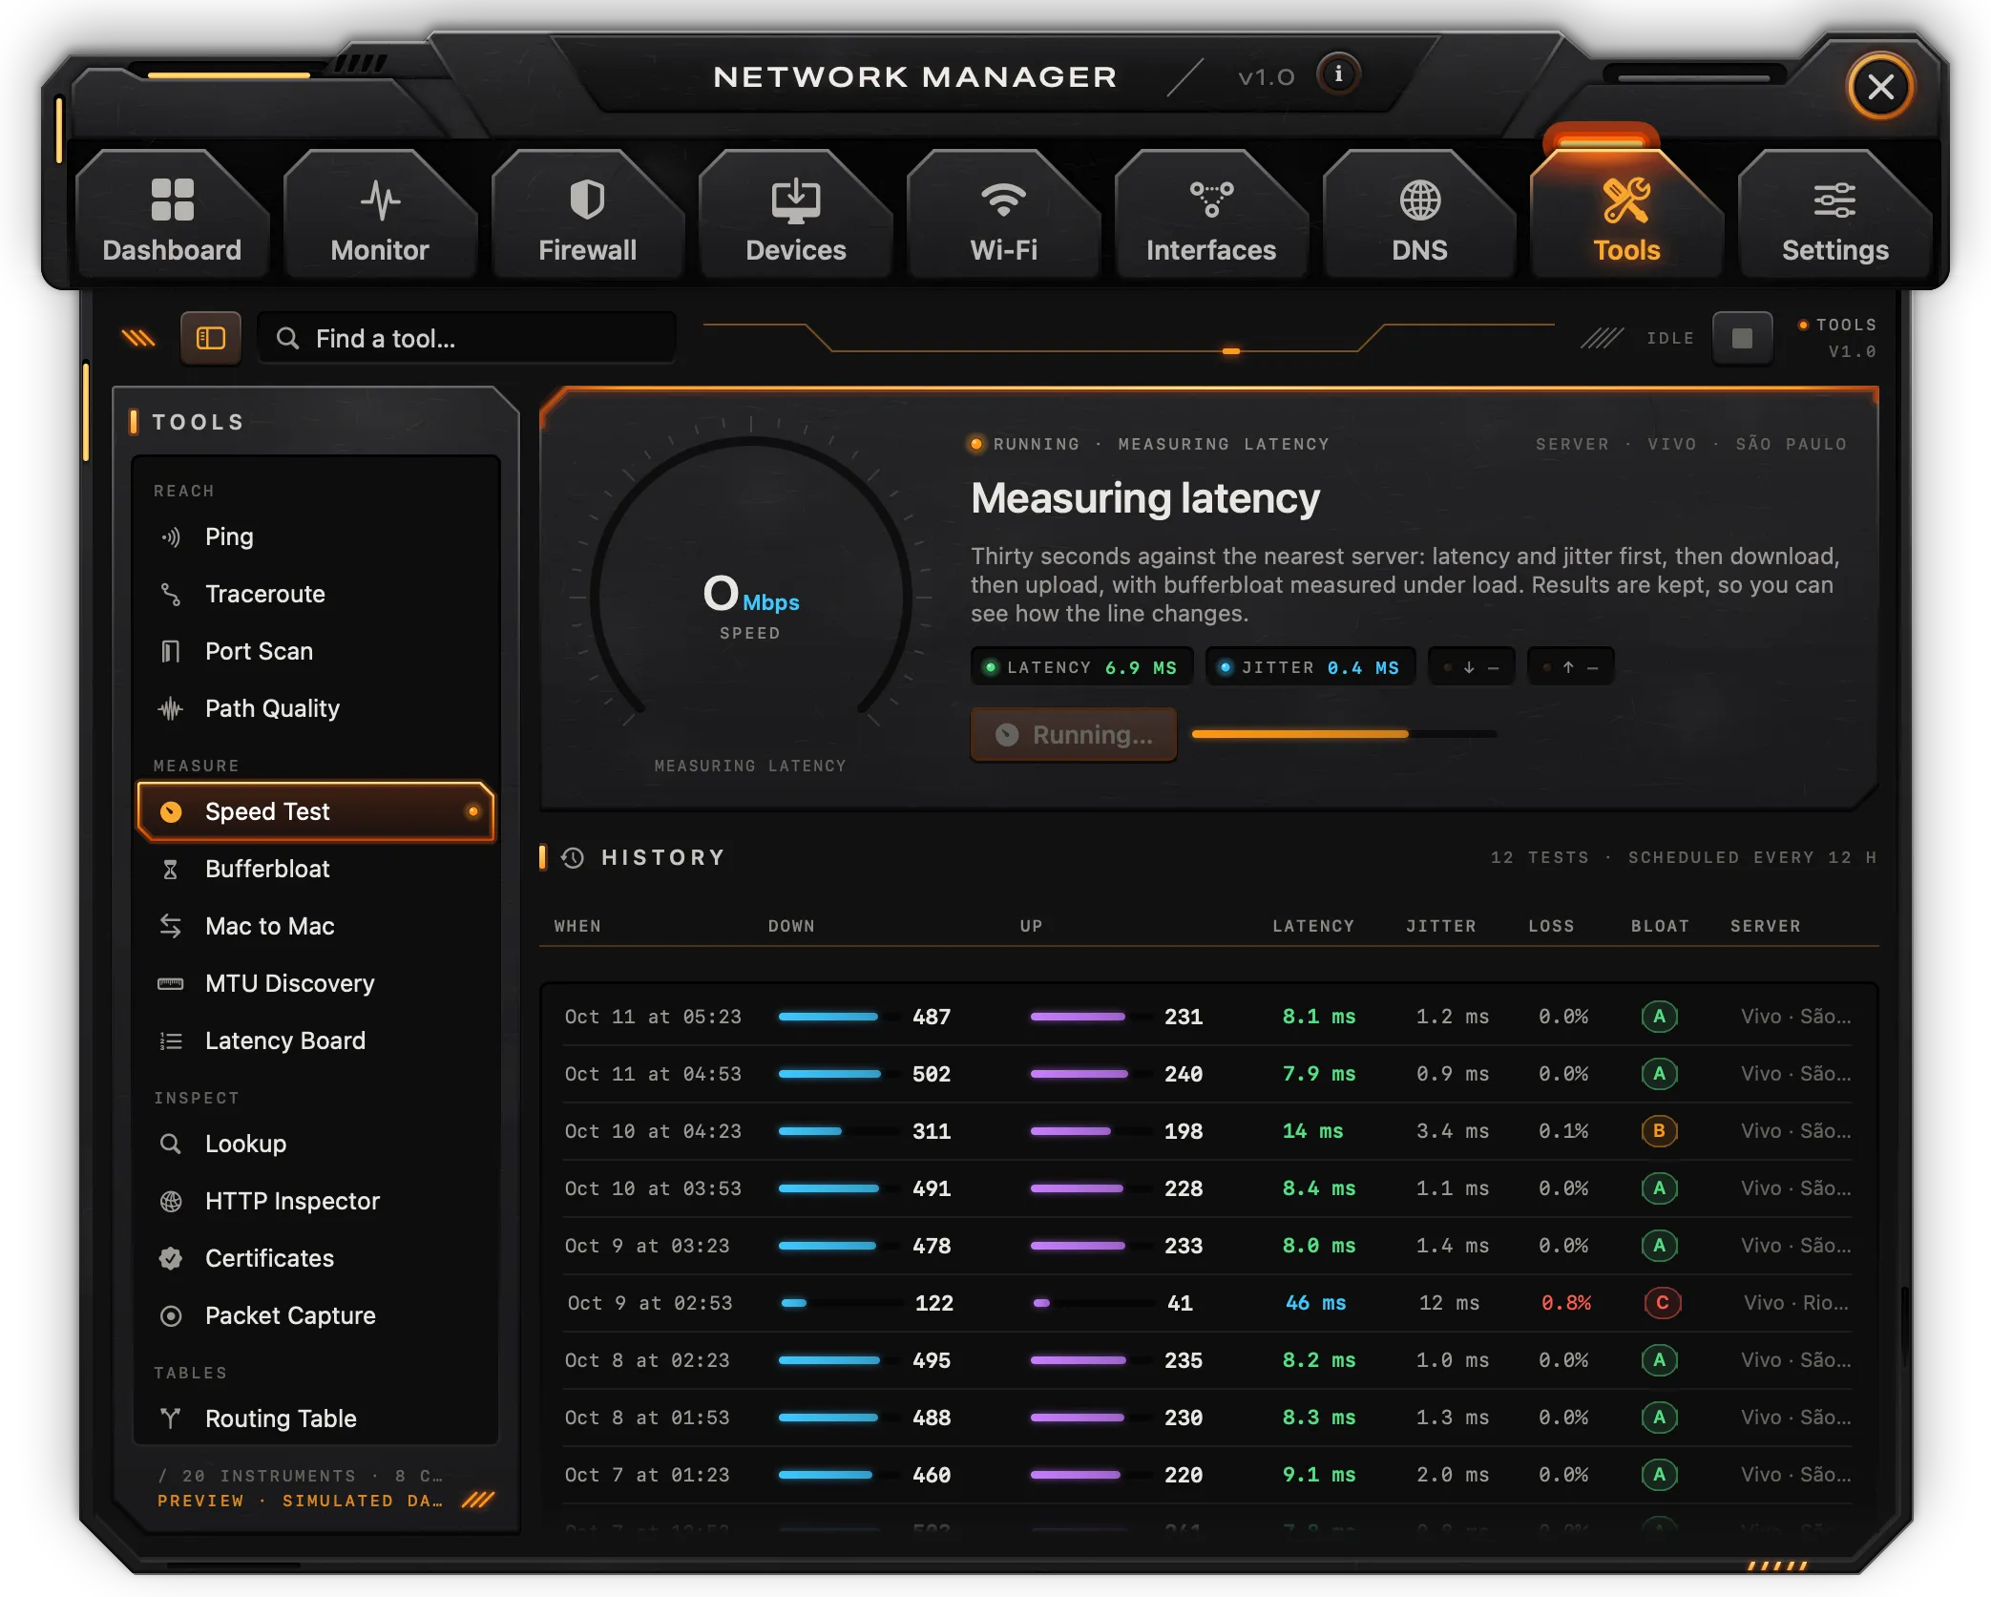Select the Certificates badge icon
Image resolution: width=1991 pixels, height=1597 pixels.
(x=171, y=1259)
